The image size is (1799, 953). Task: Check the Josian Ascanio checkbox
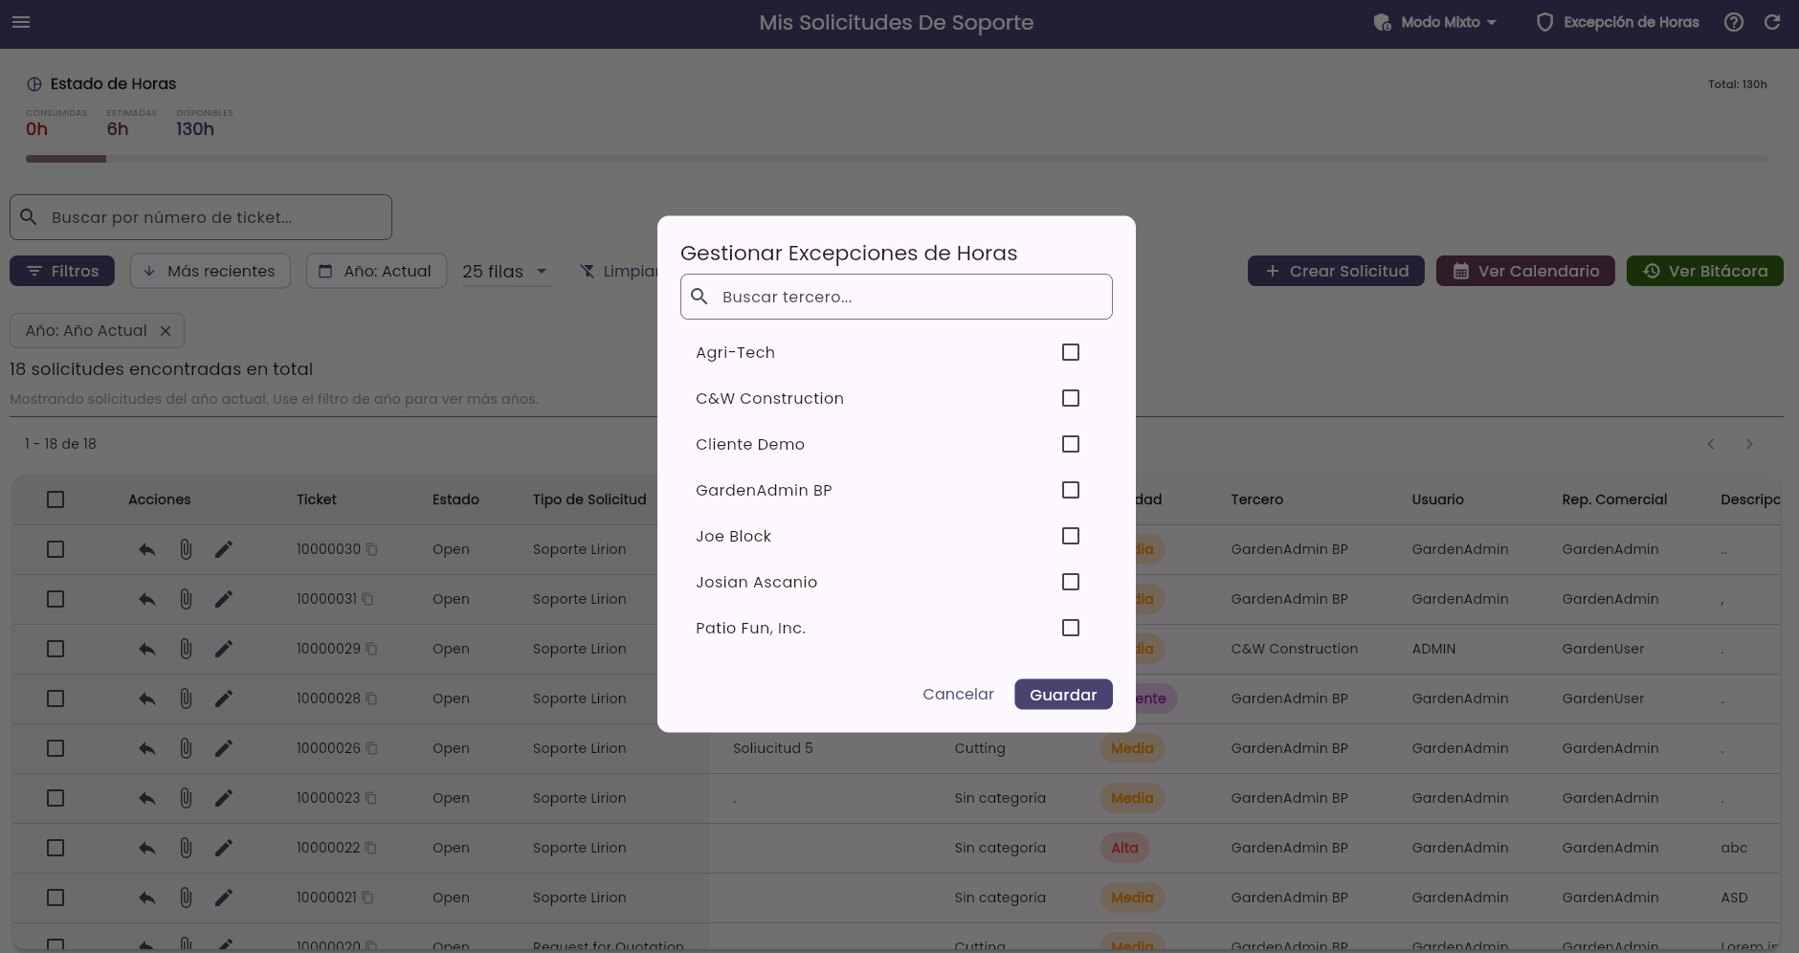click(1071, 582)
